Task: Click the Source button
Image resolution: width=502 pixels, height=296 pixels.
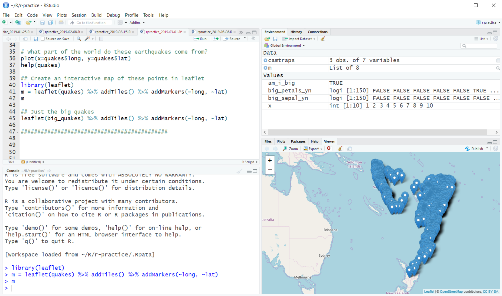Action: point(232,39)
